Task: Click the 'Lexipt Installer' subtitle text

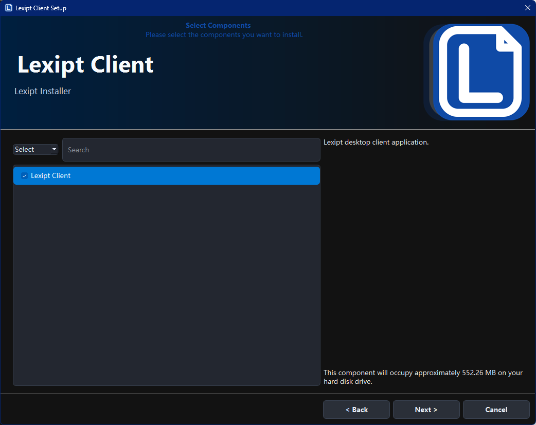Action: 43,91
